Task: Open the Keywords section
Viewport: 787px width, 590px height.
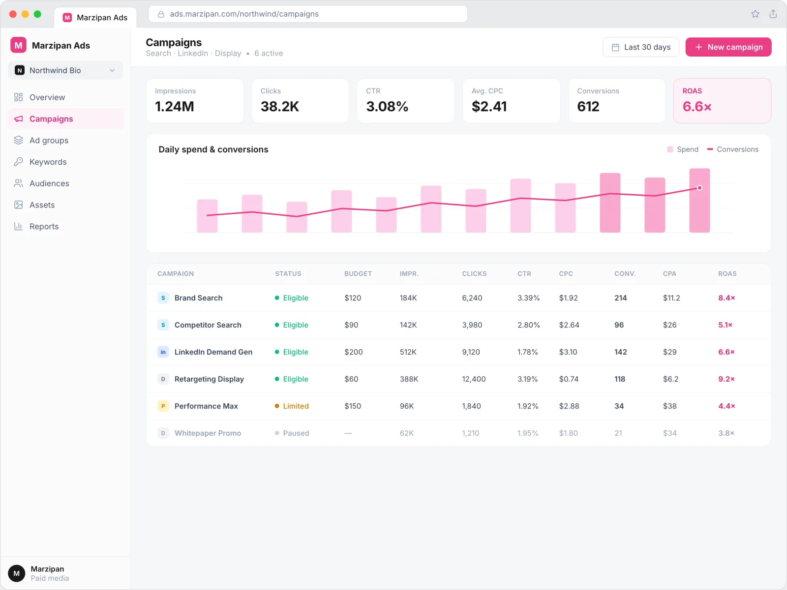Action: (65, 162)
